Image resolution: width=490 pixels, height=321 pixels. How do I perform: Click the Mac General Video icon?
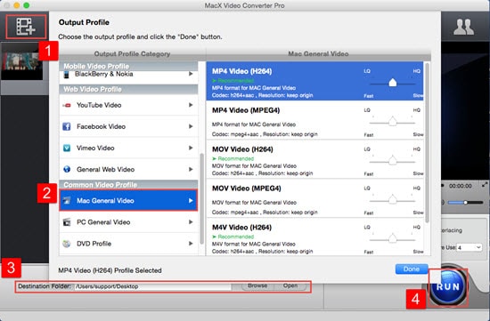(x=67, y=201)
